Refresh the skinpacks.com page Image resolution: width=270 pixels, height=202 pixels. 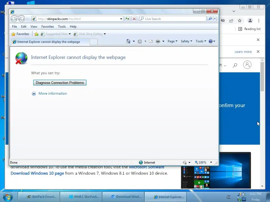pyautogui.click(x=127, y=19)
